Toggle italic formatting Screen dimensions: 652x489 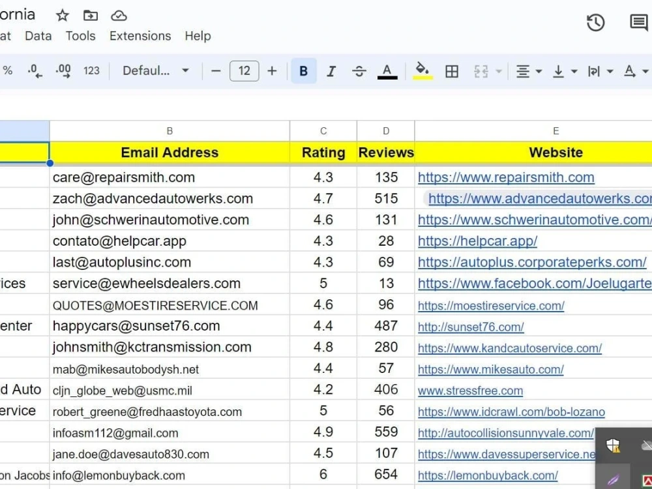[x=332, y=70]
